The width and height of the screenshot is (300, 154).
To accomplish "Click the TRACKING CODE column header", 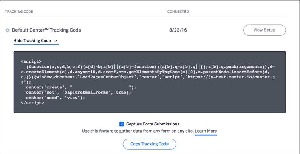I will (19, 12).
